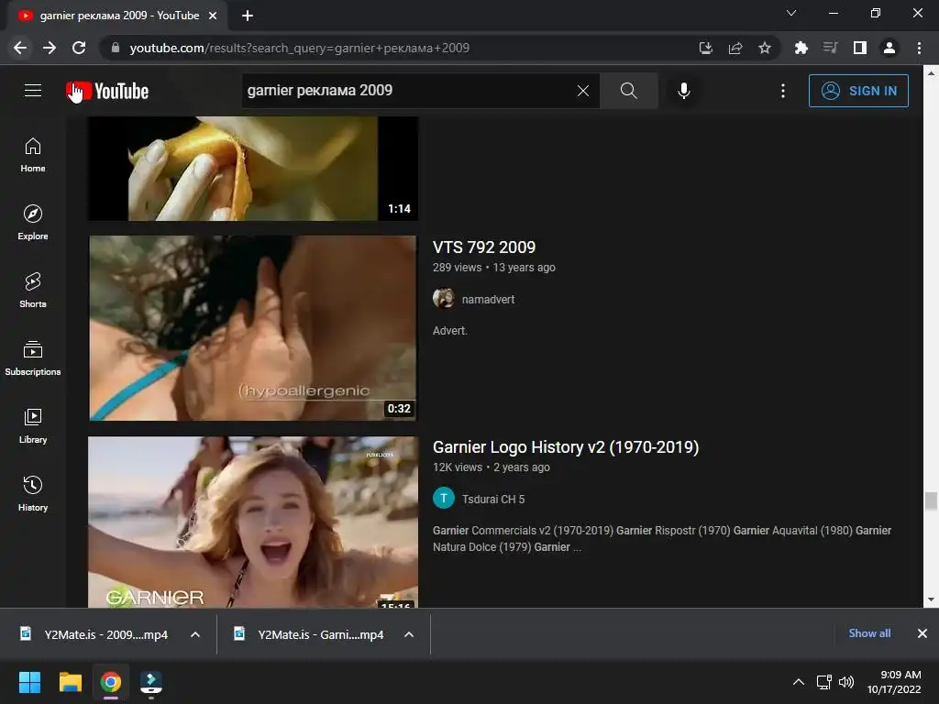The height and width of the screenshot is (704, 939).
Task: Start voice search with microphone
Action: (x=684, y=91)
